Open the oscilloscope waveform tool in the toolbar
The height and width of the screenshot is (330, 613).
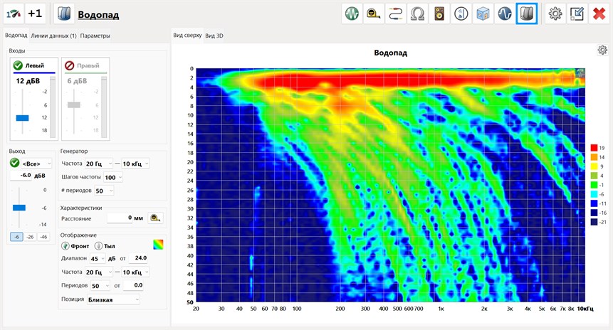[352, 14]
